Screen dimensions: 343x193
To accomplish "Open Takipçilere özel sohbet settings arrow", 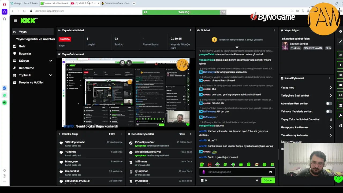I will (x=331, y=95).
